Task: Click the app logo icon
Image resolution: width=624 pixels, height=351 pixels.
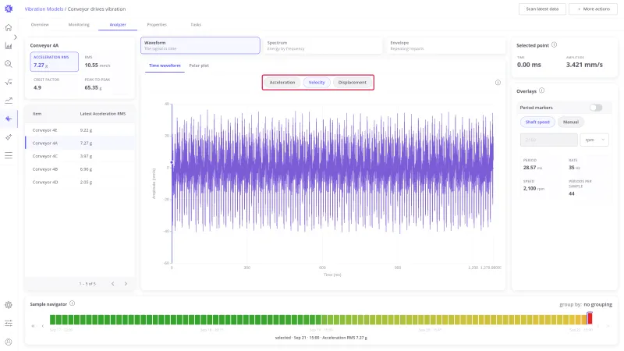Action: [x=9, y=9]
